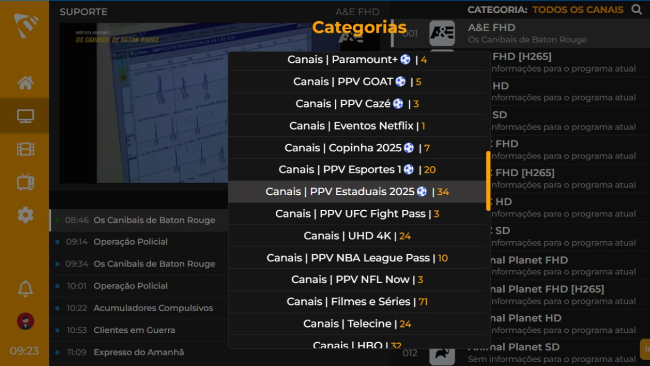Open the live TV monitor icon
This screenshot has height=366, width=650.
(x=25, y=116)
